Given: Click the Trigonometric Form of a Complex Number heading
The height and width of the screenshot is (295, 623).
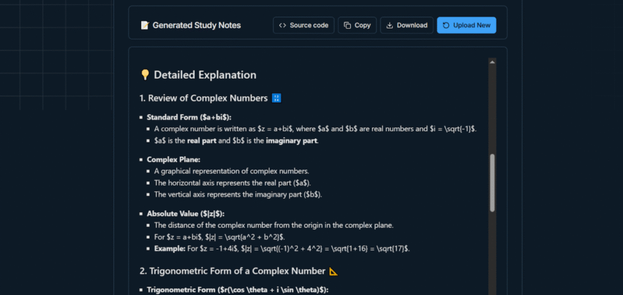Looking at the screenshot, I should tap(232, 272).
